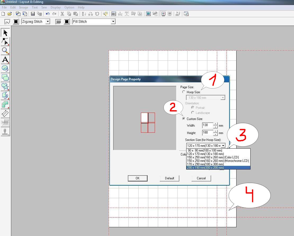
Task: Open the Sew menu
Action: point(44,7)
